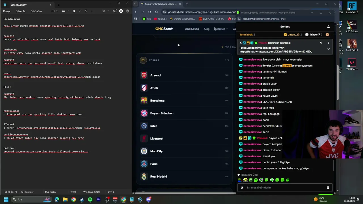
Task: Open the pinned message options menu
Action: (328, 43)
